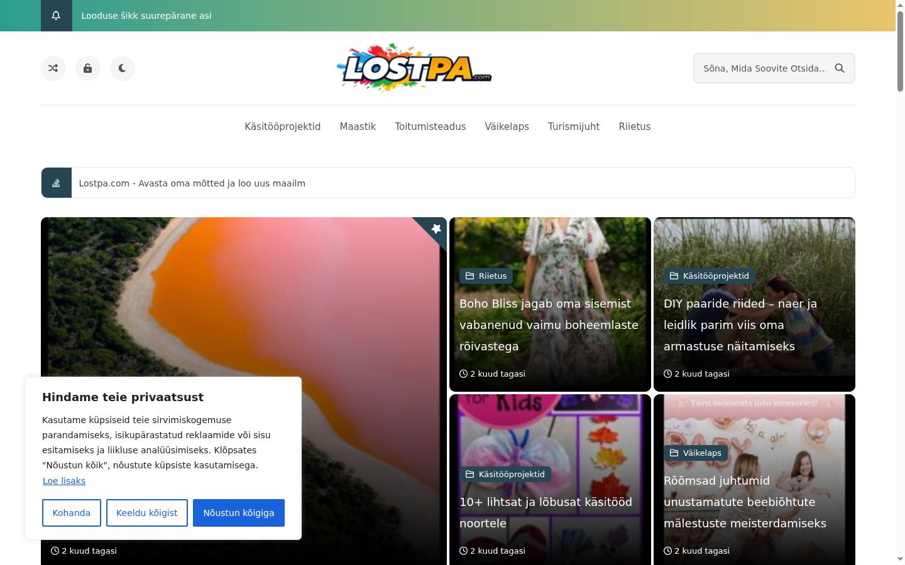Open the Käsitööprojektid menu item
This screenshot has width=905, height=565.
click(283, 126)
